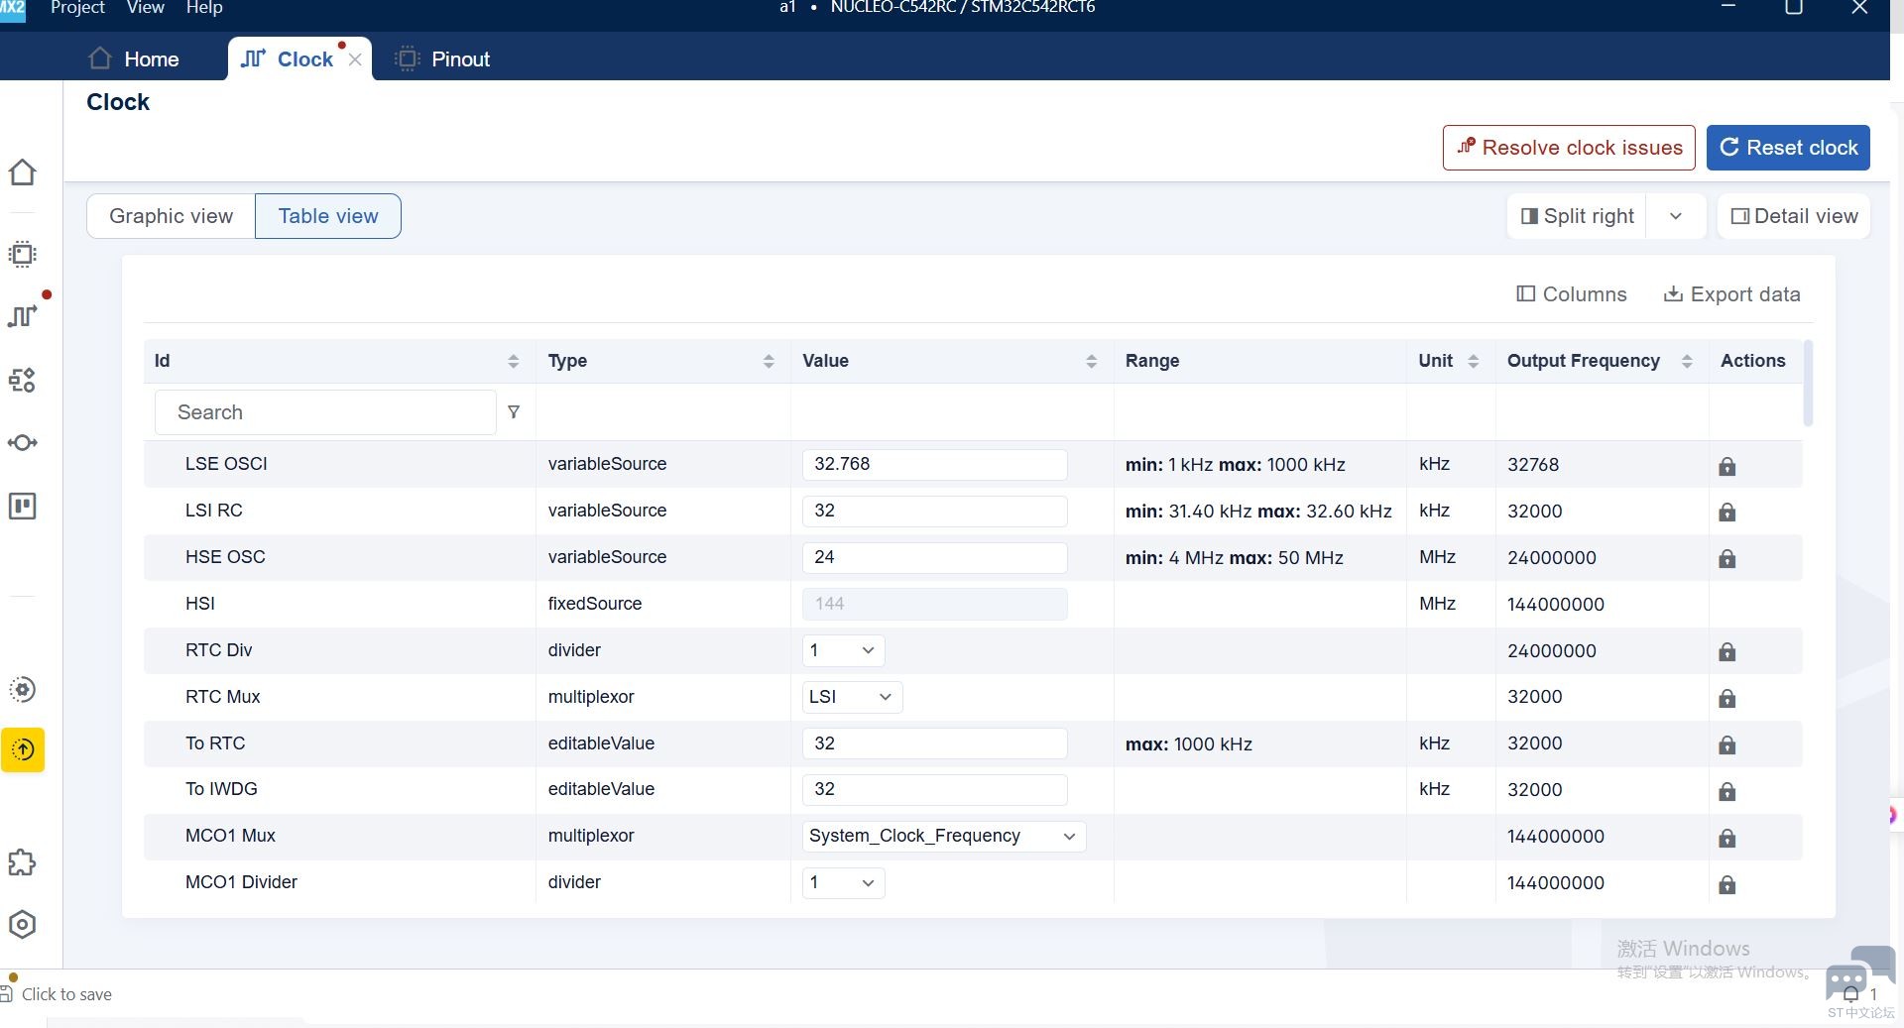Image resolution: width=1904 pixels, height=1028 pixels.
Task: Open hexagon settings icon in left sidebar
Action: pos(22,925)
